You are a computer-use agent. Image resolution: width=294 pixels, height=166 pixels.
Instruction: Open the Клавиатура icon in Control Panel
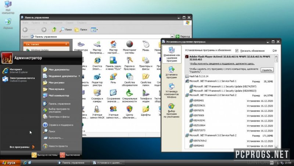tap(81, 46)
